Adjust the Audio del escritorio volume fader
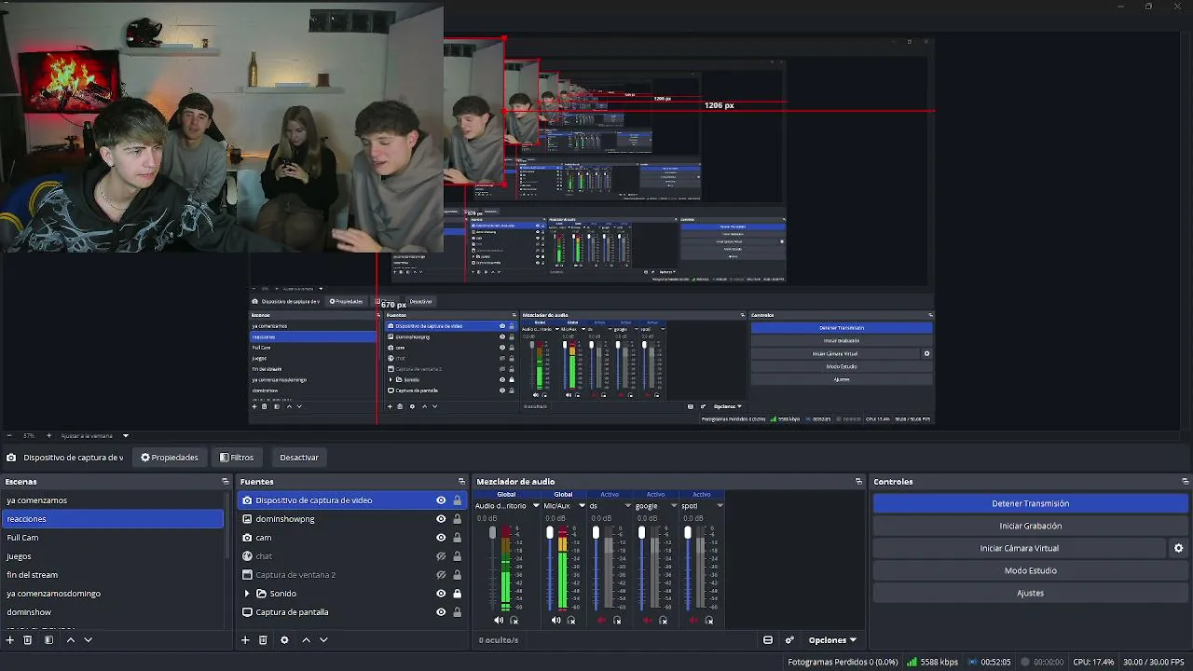Image resolution: width=1193 pixels, height=671 pixels. click(493, 533)
